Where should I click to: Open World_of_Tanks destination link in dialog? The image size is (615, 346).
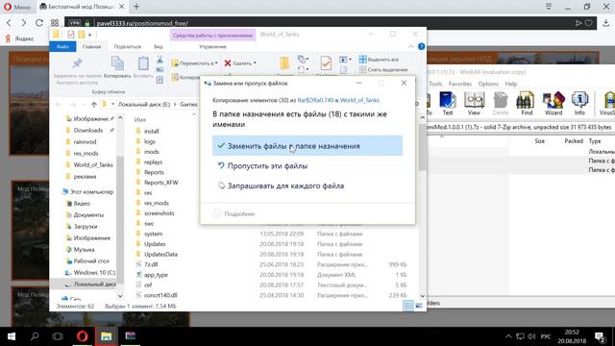tap(359, 100)
